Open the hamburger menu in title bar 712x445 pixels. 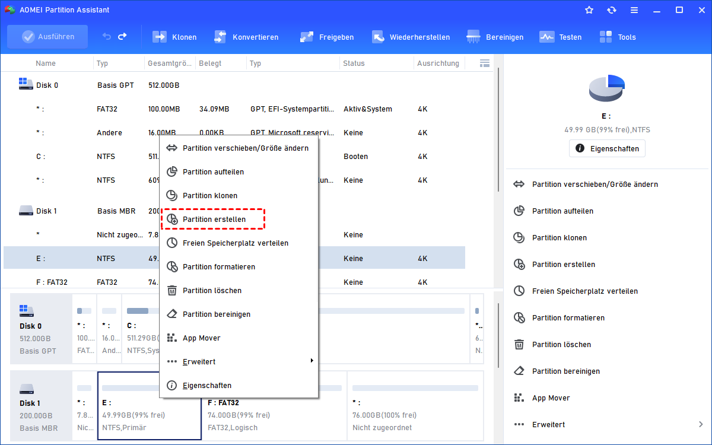[634, 10]
